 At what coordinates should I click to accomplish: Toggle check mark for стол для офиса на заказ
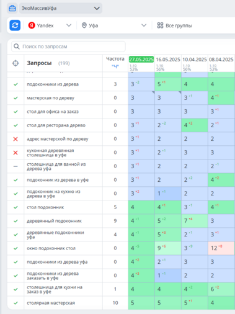pyautogui.click(x=16, y=112)
